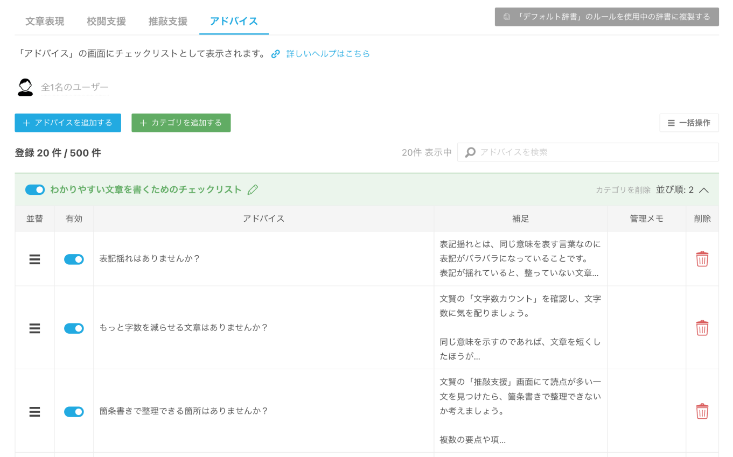Click the reorder handle for もっと字数を減らせる row
Image resolution: width=733 pixels, height=457 pixels.
click(34, 328)
